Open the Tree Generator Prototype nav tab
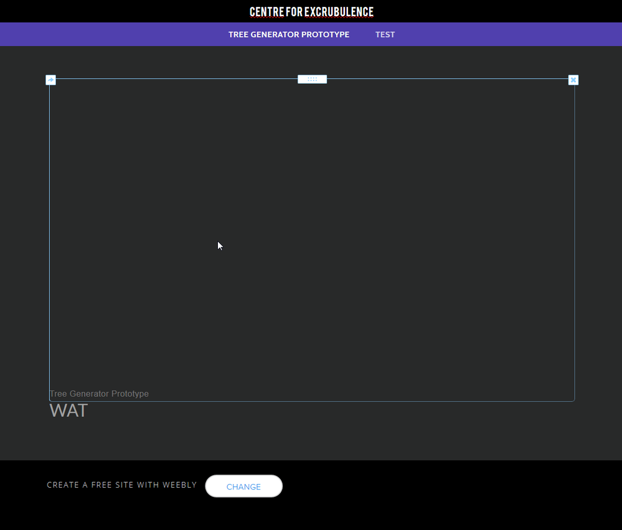Image resolution: width=622 pixels, height=530 pixels. (x=288, y=34)
